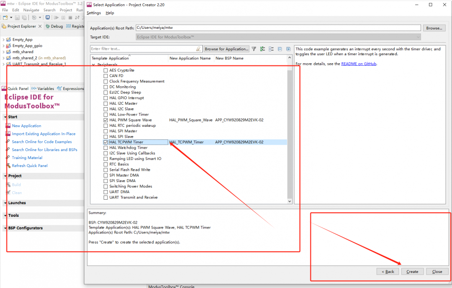Click the Expand All icon in Project Creator
452x288 pixels.
pos(288,49)
